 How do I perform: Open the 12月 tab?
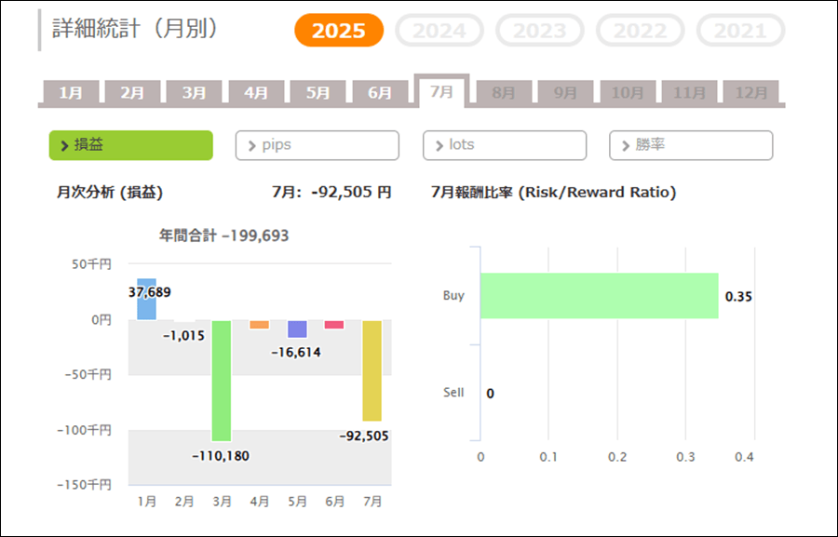[750, 92]
